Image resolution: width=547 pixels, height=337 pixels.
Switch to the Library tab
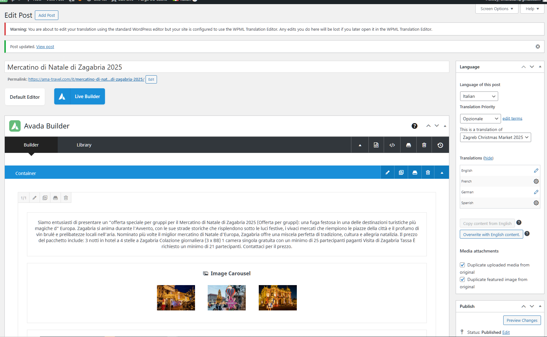click(84, 145)
